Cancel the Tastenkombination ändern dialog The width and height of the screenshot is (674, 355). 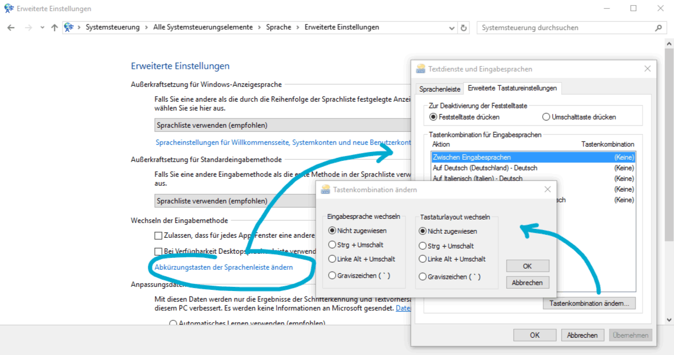[x=527, y=283]
